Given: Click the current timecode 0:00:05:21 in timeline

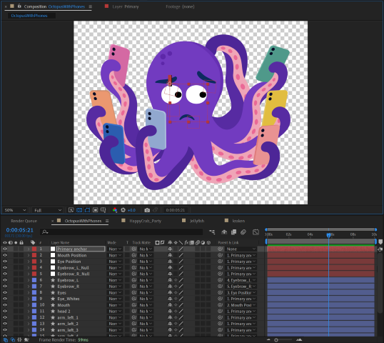Looking at the screenshot, I should (19, 230).
